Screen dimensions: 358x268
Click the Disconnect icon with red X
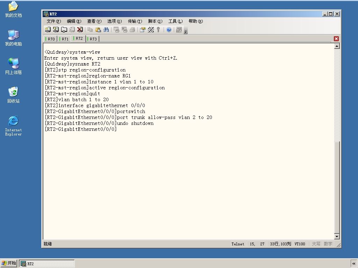(80, 30)
